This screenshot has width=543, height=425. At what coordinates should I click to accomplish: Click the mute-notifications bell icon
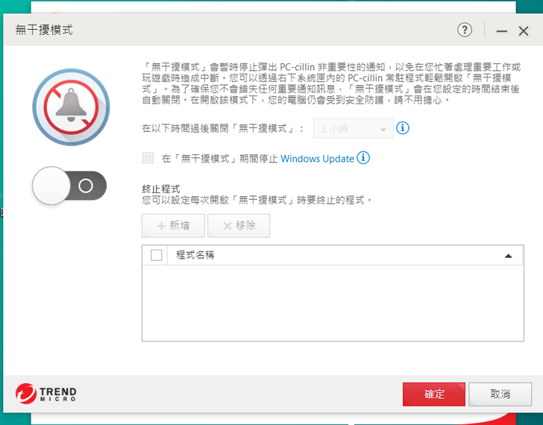pyautogui.click(x=71, y=107)
